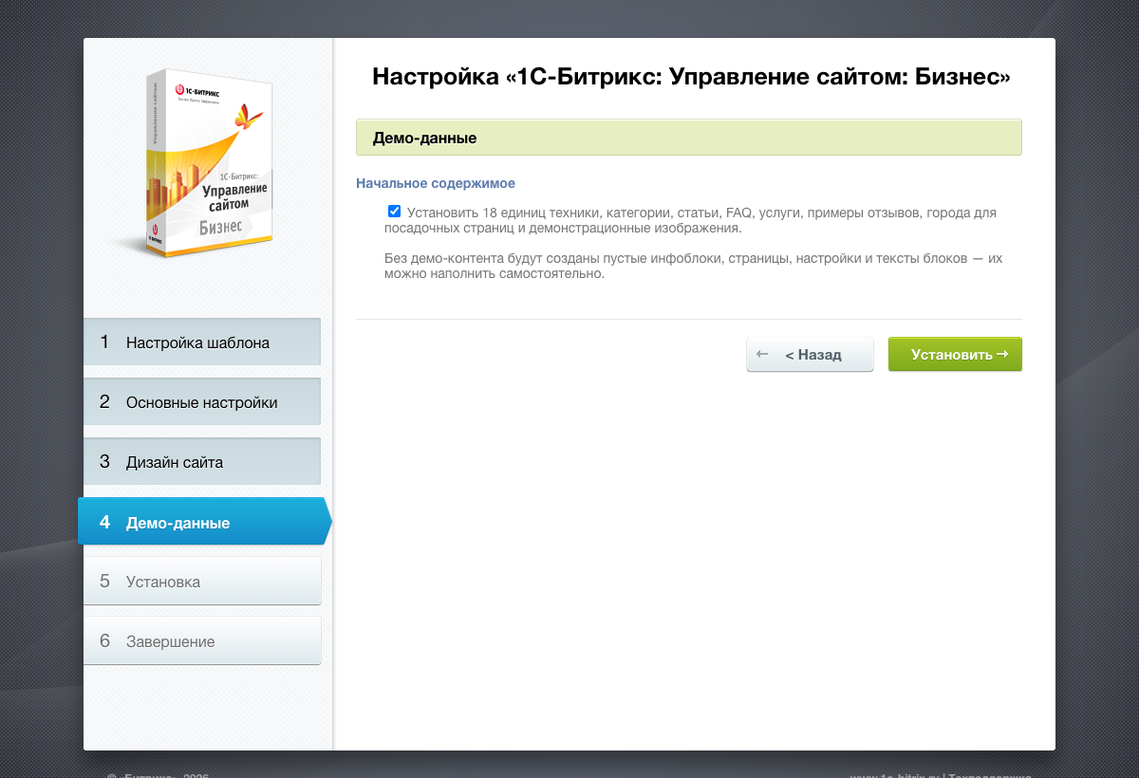Go back with the Назад button
Image resolution: width=1139 pixels, height=778 pixels.
tap(810, 354)
